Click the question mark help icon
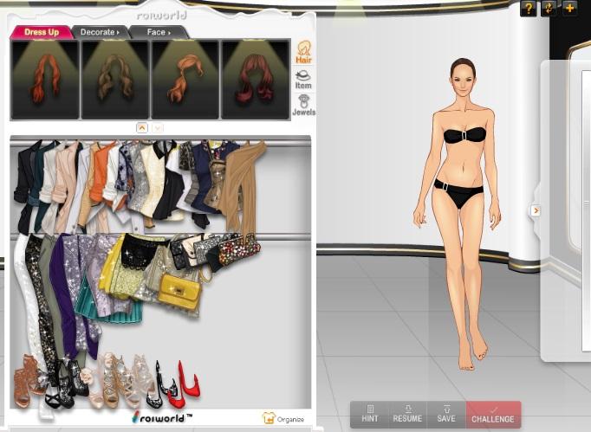 [528, 9]
